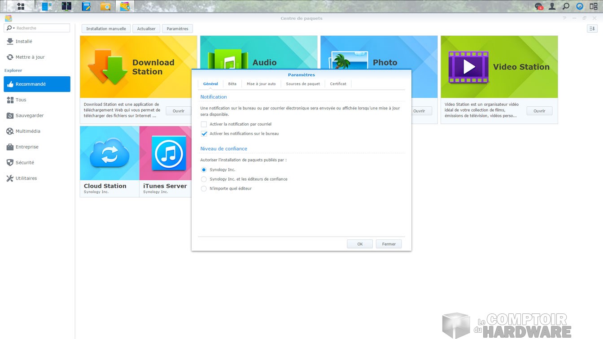Click the Cloud Station package thumbnail
This screenshot has height=339, width=603.
(x=109, y=153)
